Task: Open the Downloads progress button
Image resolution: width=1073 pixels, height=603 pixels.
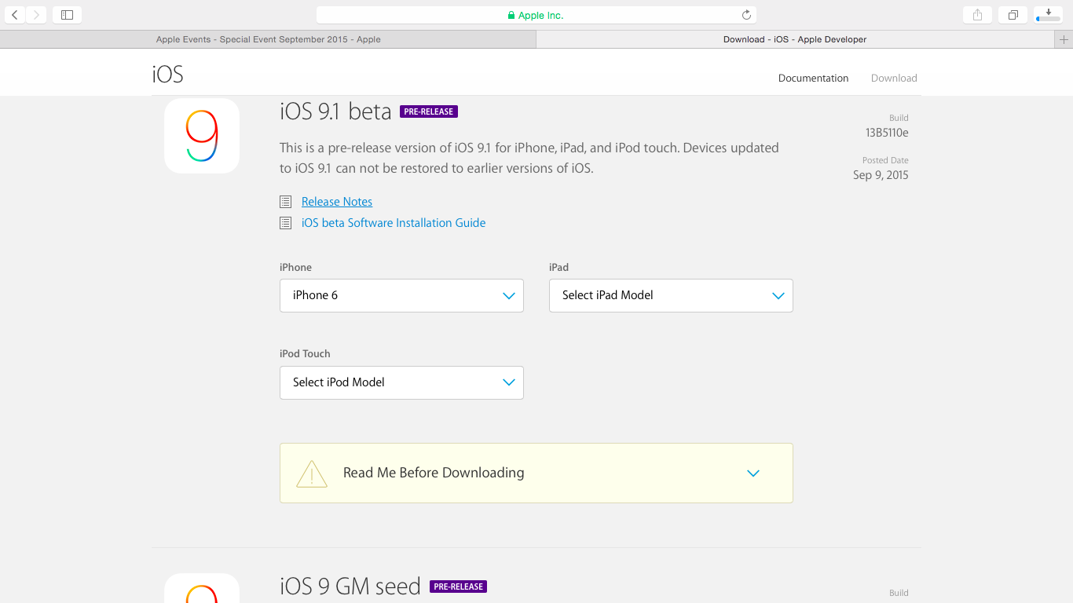Action: pyautogui.click(x=1049, y=15)
